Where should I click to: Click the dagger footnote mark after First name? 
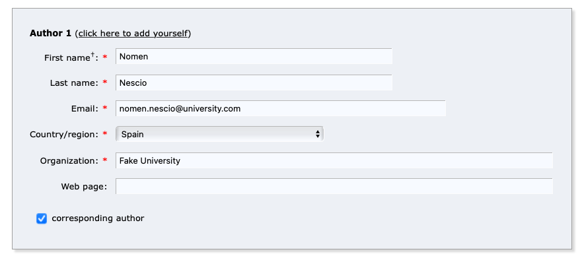pyautogui.click(x=92, y=56)
